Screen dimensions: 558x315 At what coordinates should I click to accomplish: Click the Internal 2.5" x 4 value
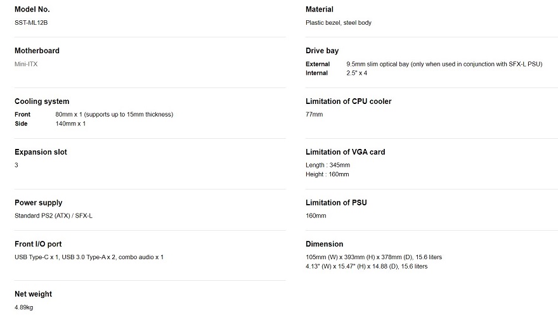pyautogui.click(x=357, y=74)
